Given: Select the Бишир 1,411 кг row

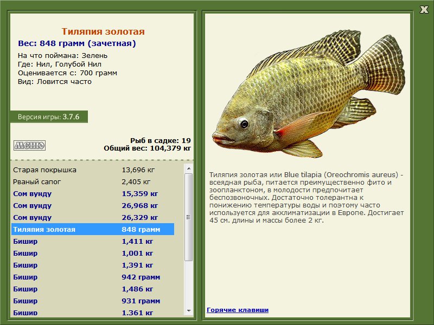Looking at the screenshot, I should click(x=93, y=241).
